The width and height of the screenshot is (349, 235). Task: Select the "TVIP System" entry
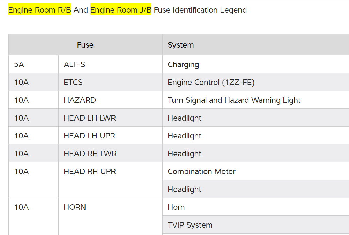[190, 225]
